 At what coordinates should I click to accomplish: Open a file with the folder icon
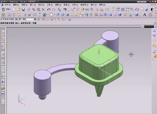pos(18,9)
